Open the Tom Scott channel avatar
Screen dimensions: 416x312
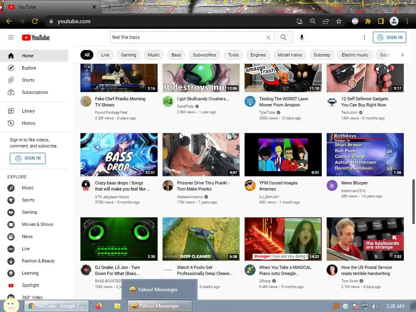click(332, 270)
